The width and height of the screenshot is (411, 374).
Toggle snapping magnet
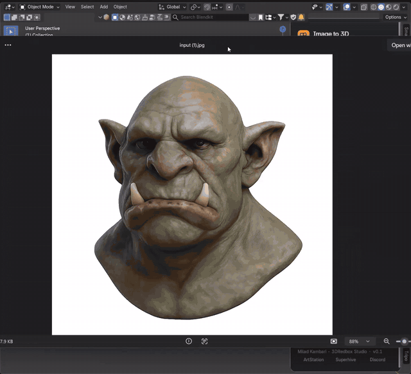point(207,7)
